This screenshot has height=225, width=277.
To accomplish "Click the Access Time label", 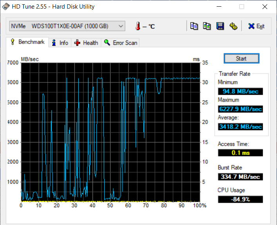I will point(234,144).
